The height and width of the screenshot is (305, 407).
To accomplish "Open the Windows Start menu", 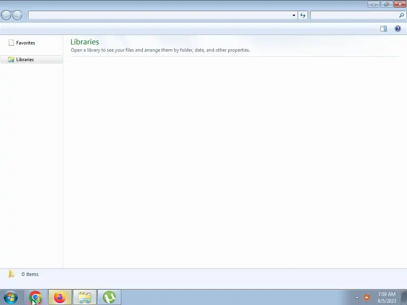I will (x=11, y=297).
